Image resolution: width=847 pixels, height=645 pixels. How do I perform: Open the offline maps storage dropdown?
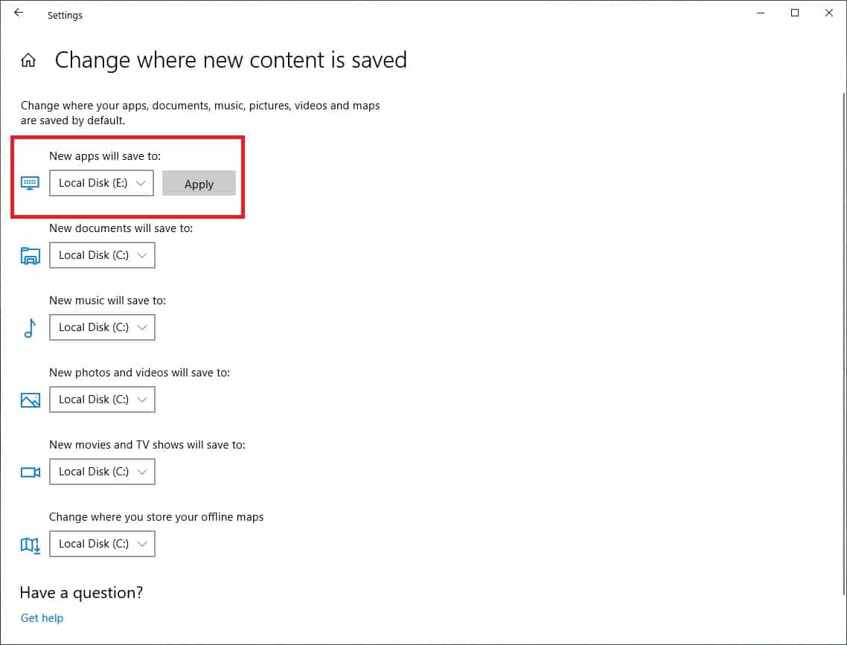(102, 544)
